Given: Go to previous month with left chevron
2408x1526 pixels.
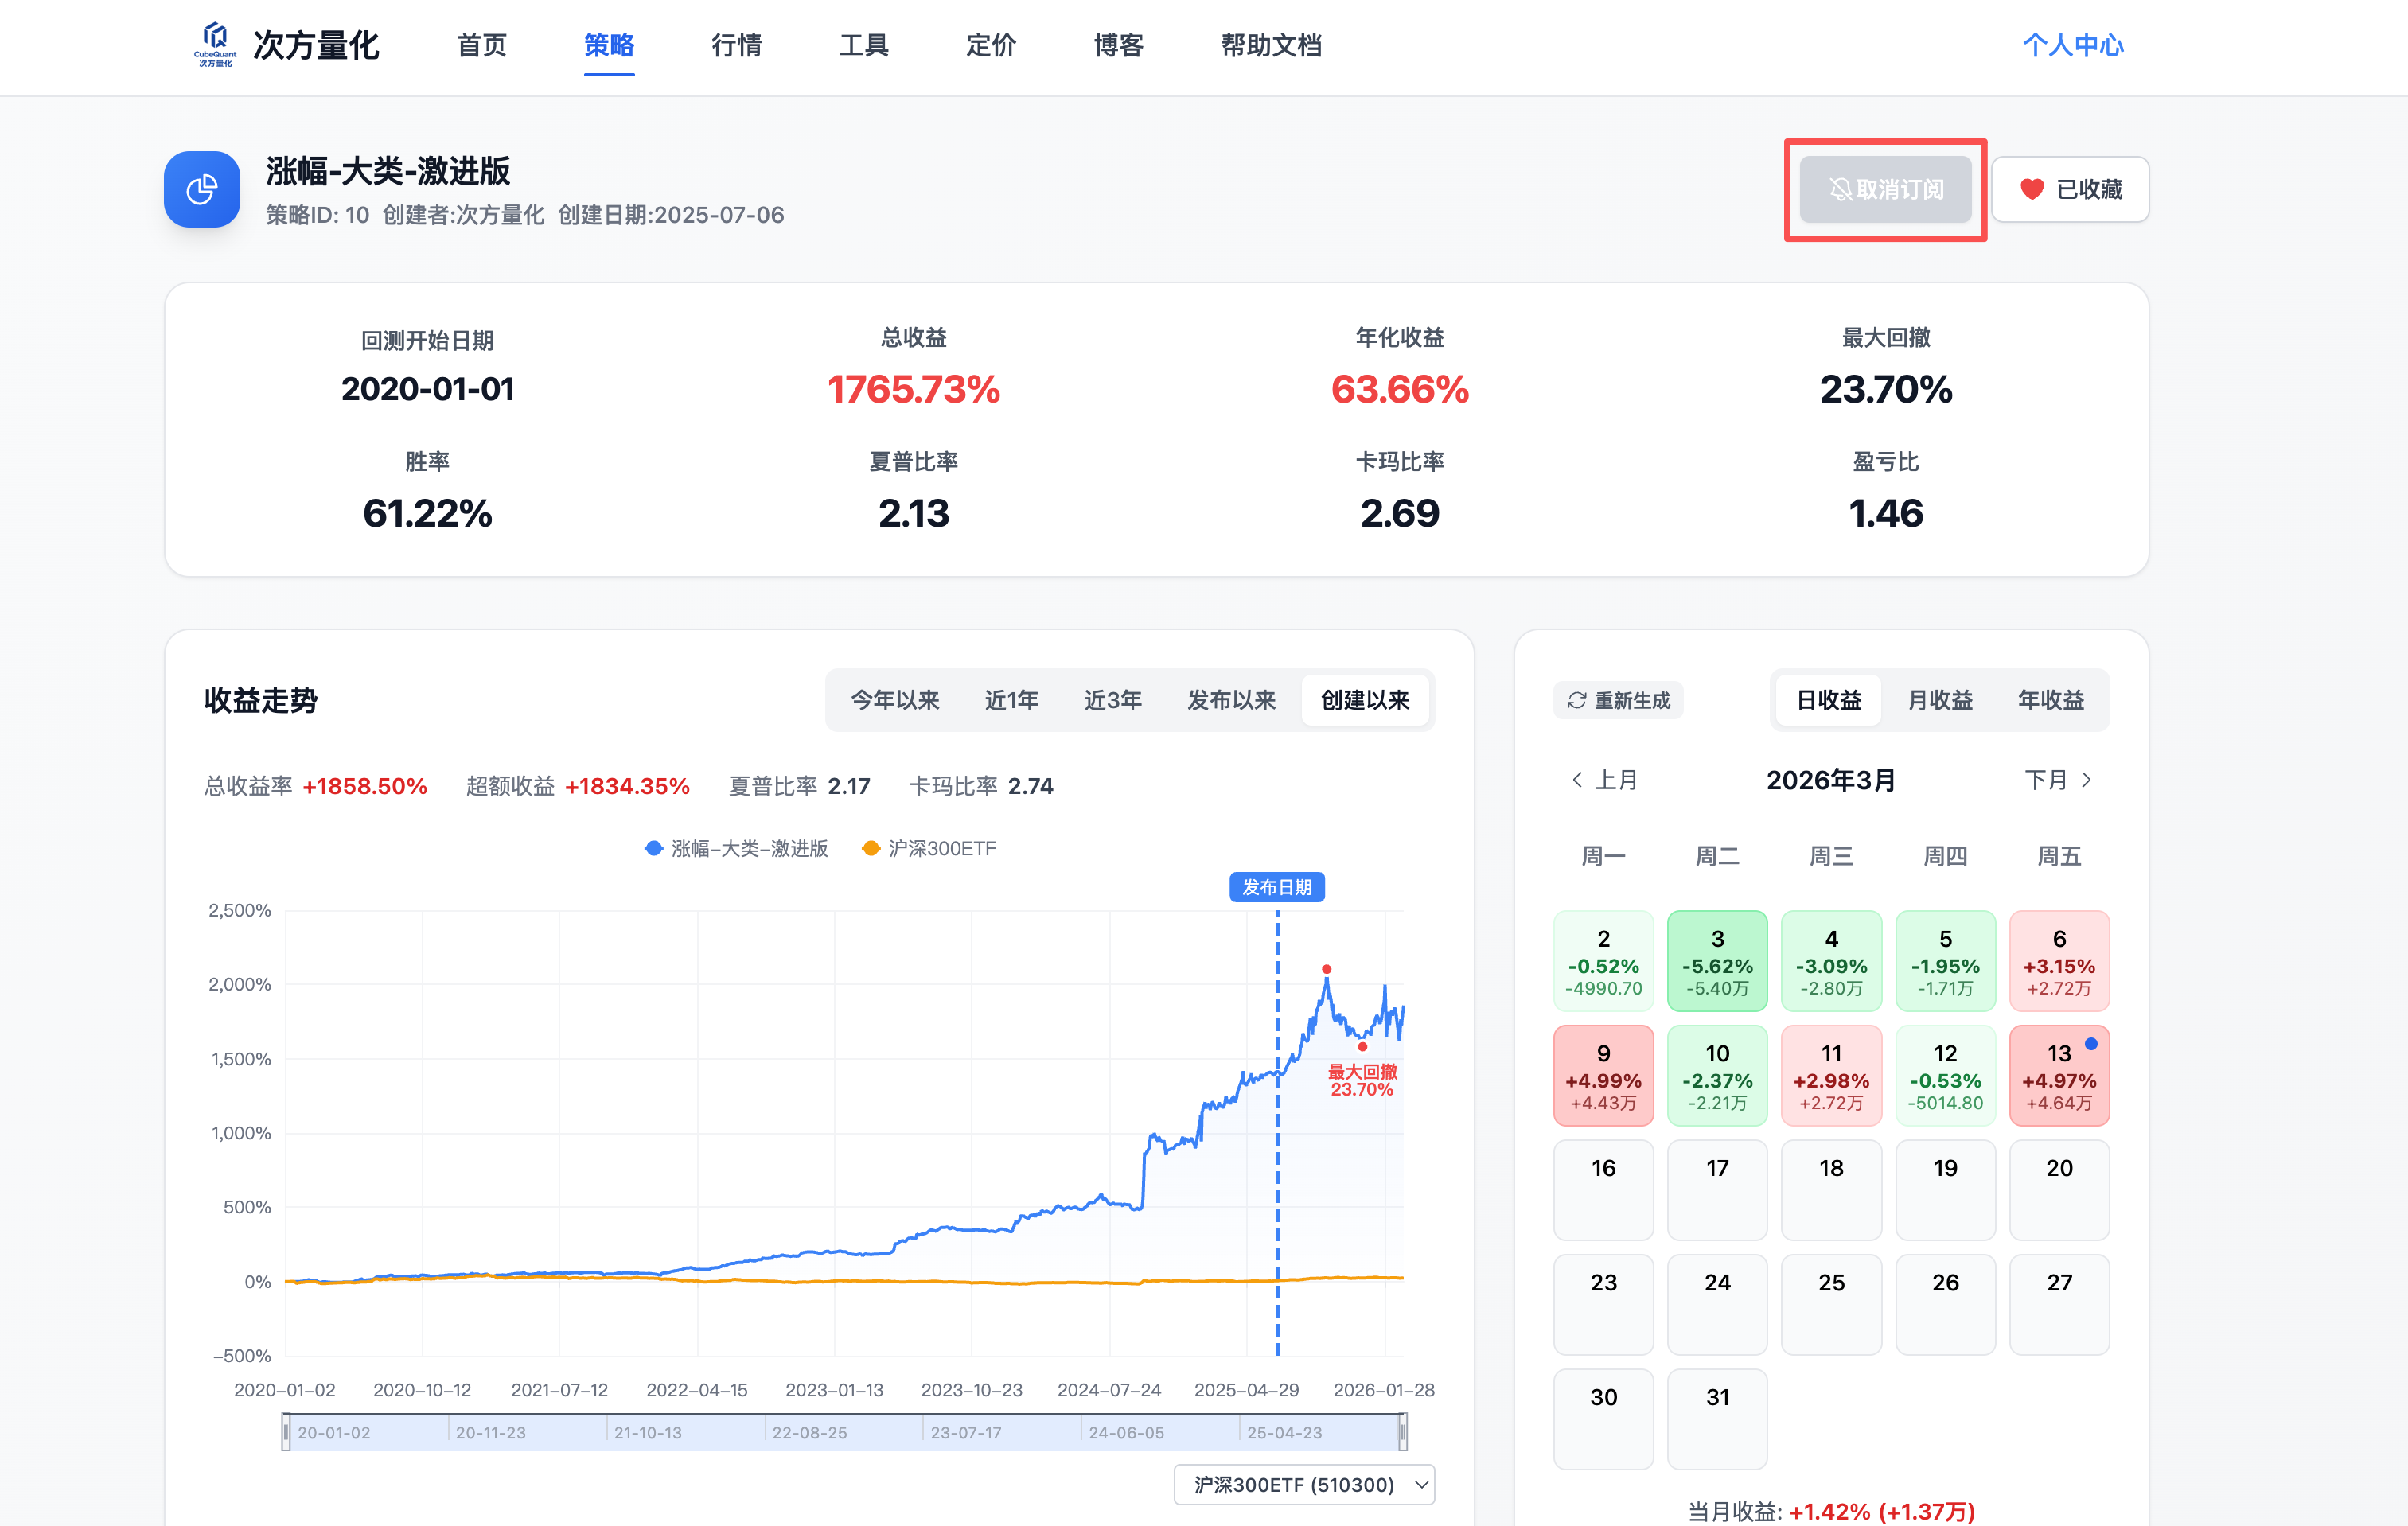Looking at the screenshot, I should click(x=1577, y=779).
